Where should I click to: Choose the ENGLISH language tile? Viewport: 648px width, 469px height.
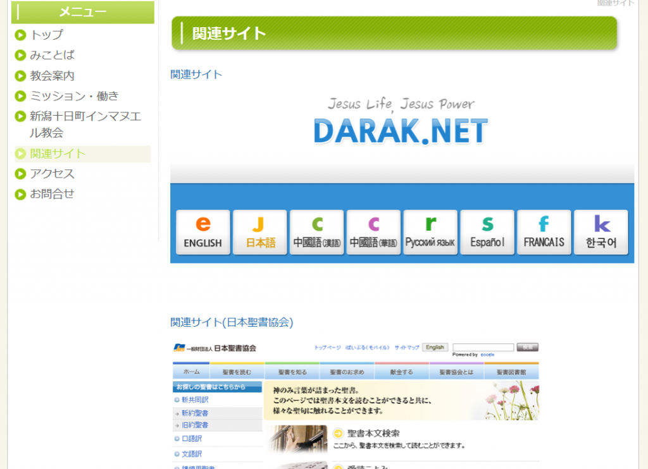(203, 232)
